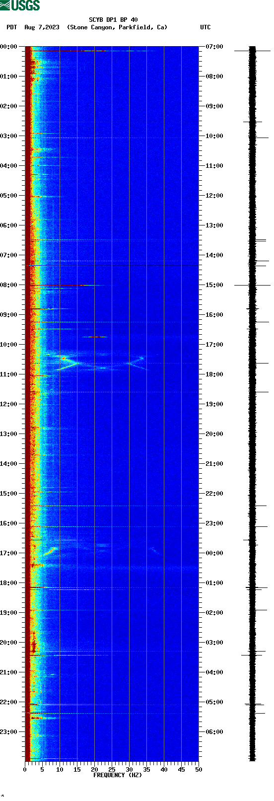Image resolution: width=274 pixels, height=801 pixels.
Task: Click PDT time label 12:00
Action: point(9,404)
